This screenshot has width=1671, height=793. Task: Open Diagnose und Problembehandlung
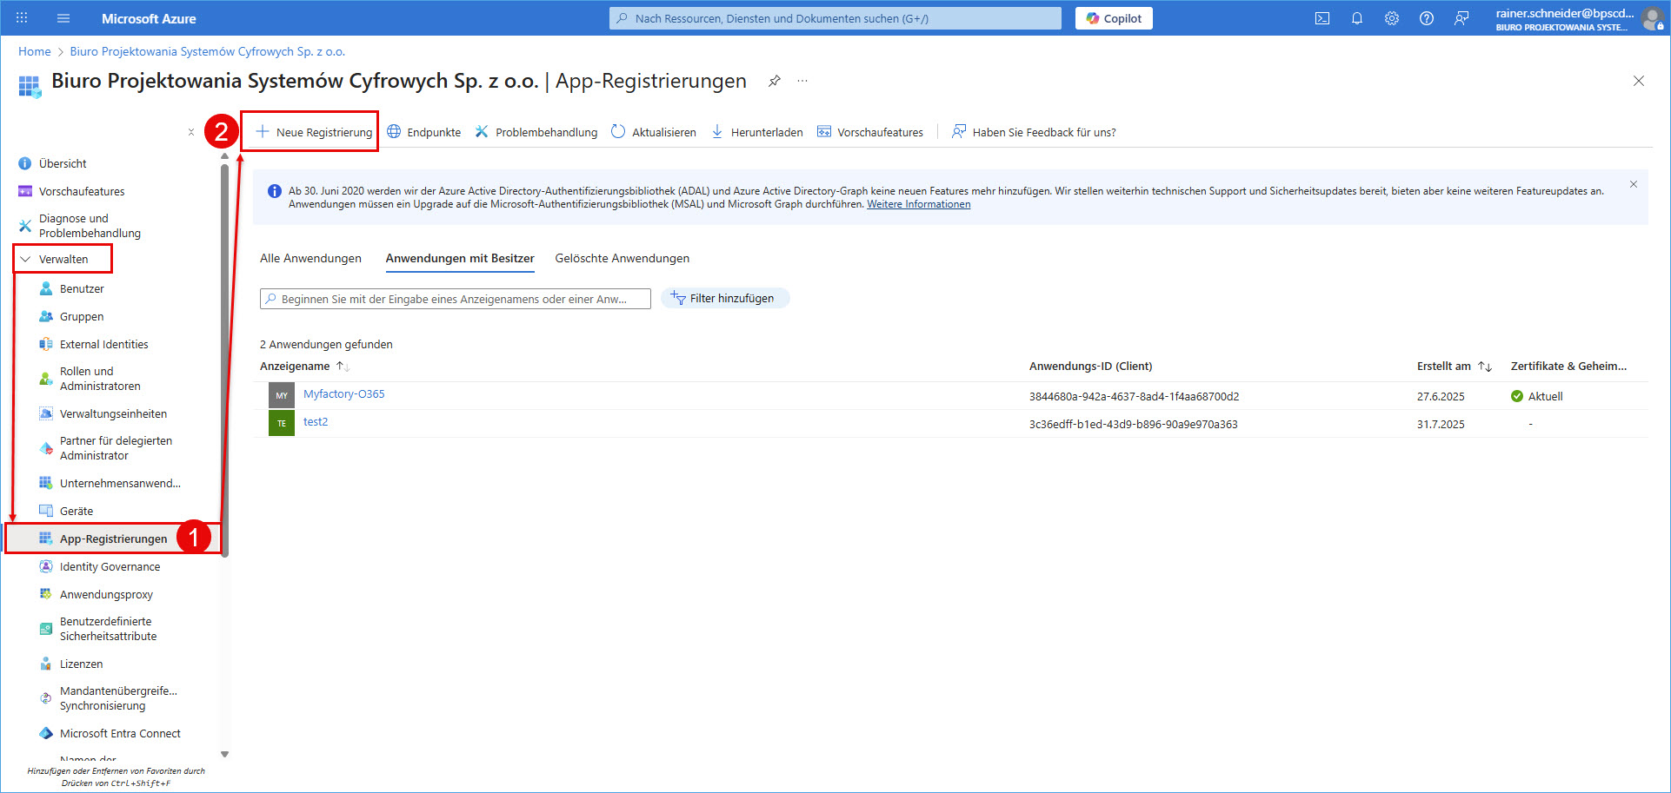pos(90,226)
